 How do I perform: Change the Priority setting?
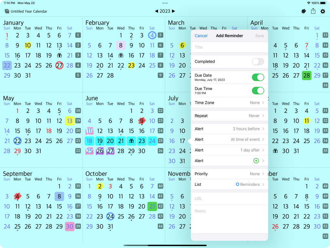[229, 174]
